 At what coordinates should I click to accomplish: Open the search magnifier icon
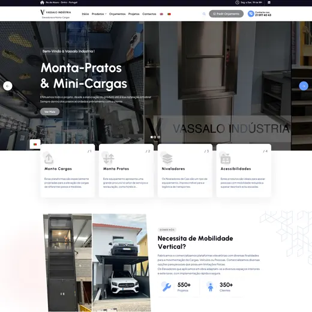(x=204, y=14)
